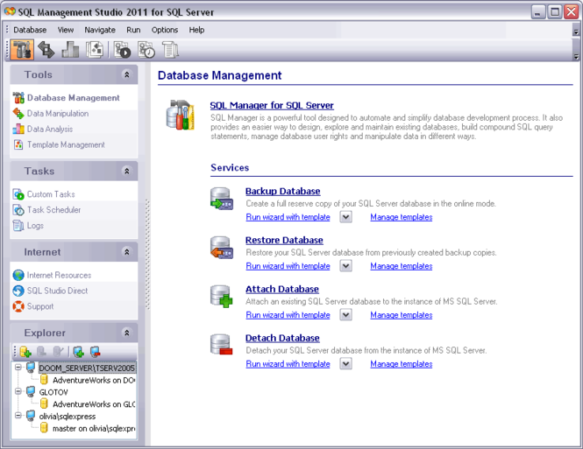Screen dimensions: 583x449
Task: Open Custom Tasks toolbar icon
Action: click(x=122, y=50)
